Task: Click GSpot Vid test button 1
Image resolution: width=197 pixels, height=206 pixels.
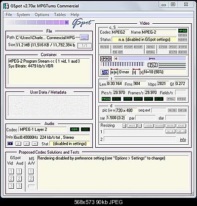Action: pyautogui.click(x=11, y=171)
